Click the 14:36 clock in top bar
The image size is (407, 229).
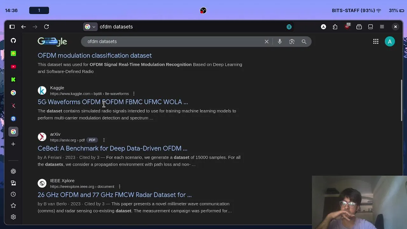pos(11,10)
